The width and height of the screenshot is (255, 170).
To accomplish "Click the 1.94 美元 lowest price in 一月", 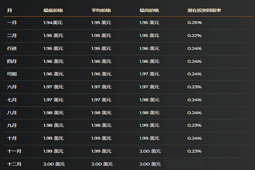I will pyautogui.click(x=53, y=23).
